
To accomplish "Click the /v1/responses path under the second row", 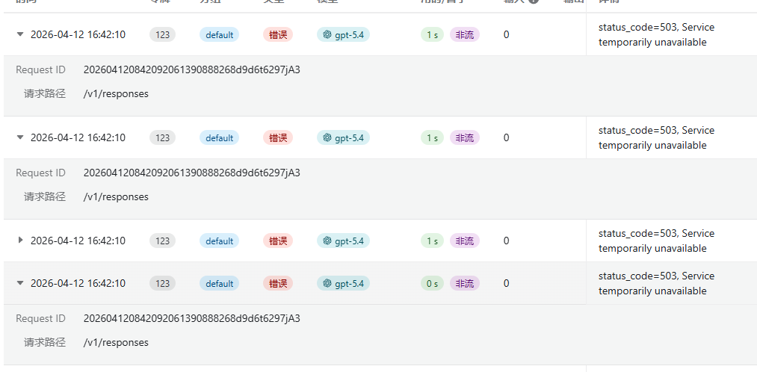I will pos(116,197).
